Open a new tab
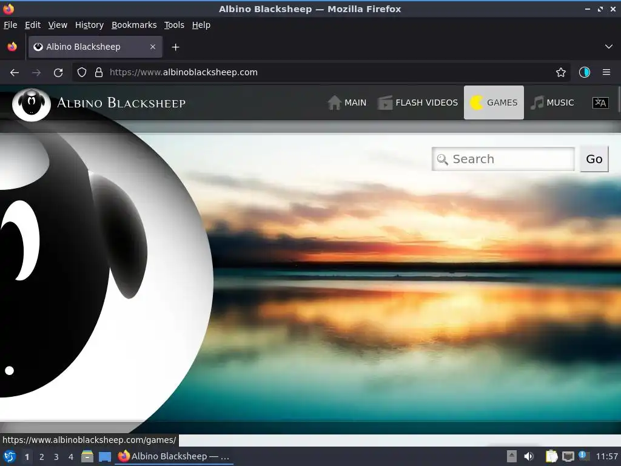 pyautogui.click(x=175, y=47)
